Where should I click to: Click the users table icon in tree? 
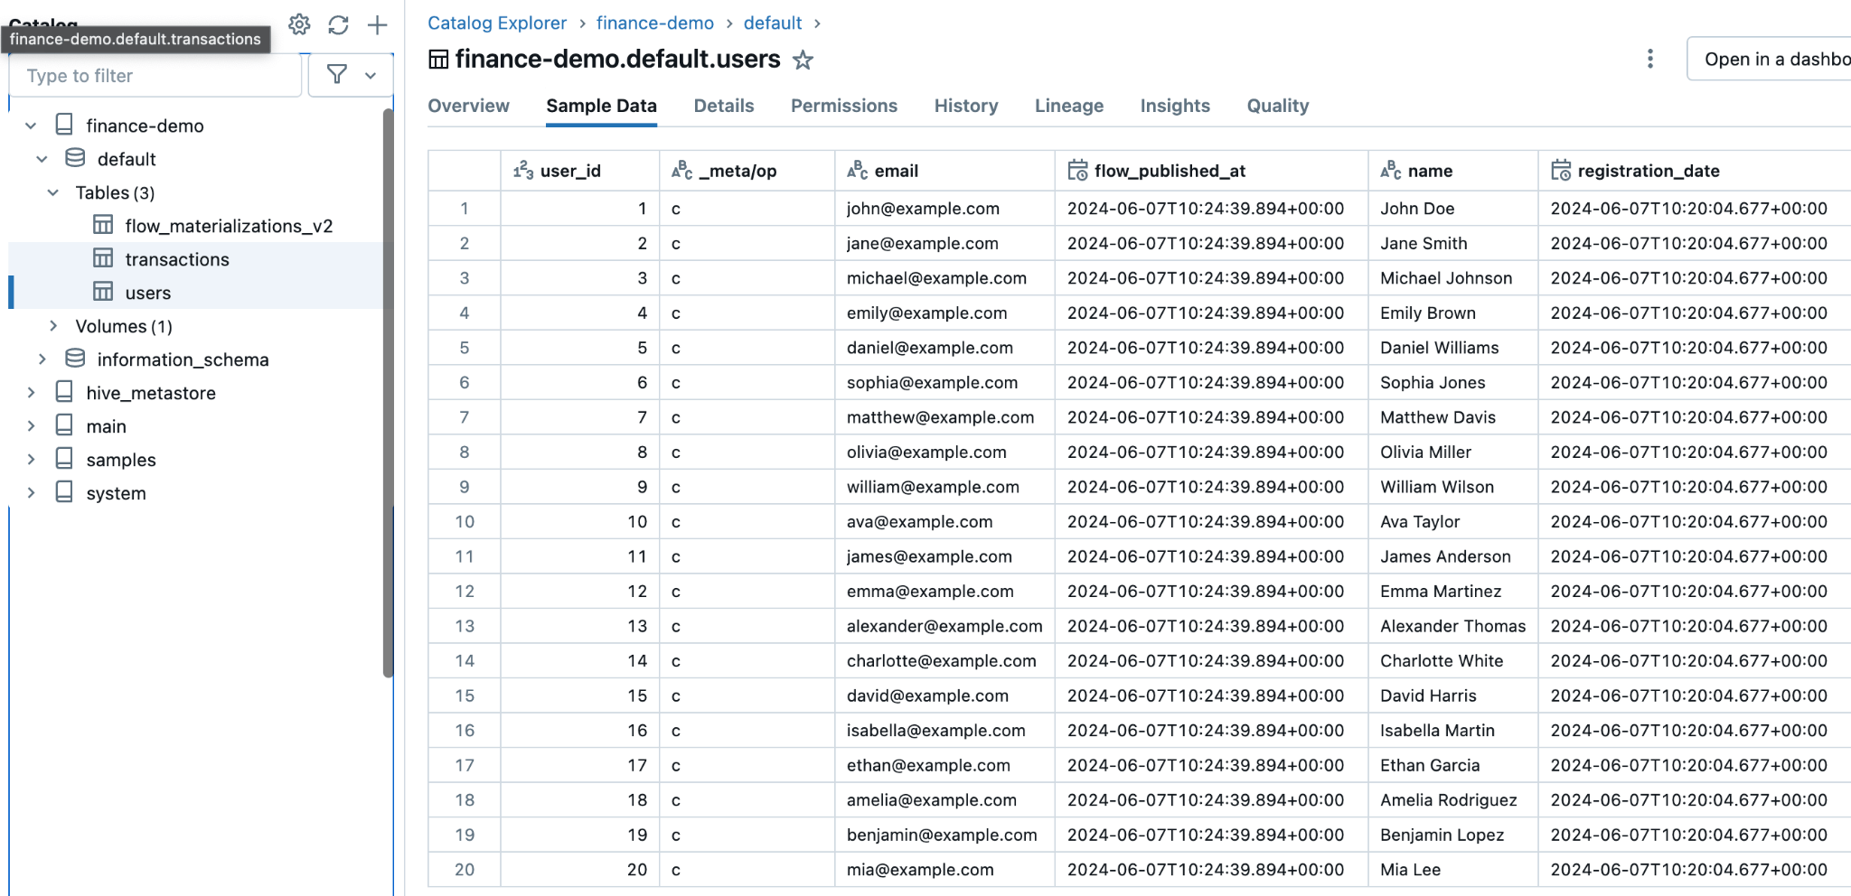pyautogui.click(x=104, y=292)
